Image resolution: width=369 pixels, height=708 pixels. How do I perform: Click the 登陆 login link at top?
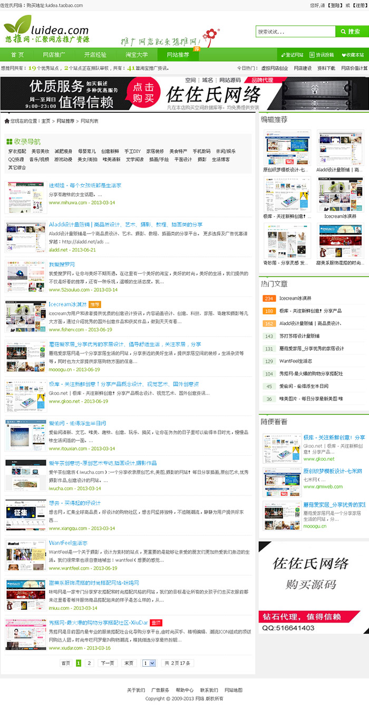[x=335, y=5]
